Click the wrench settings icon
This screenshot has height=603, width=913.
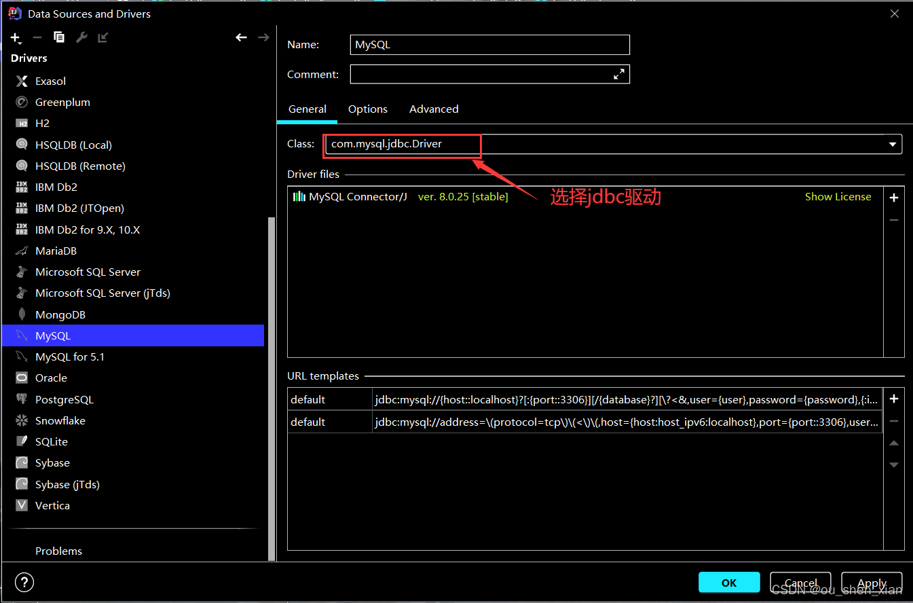pyautogui.click(x=81, y=37)
